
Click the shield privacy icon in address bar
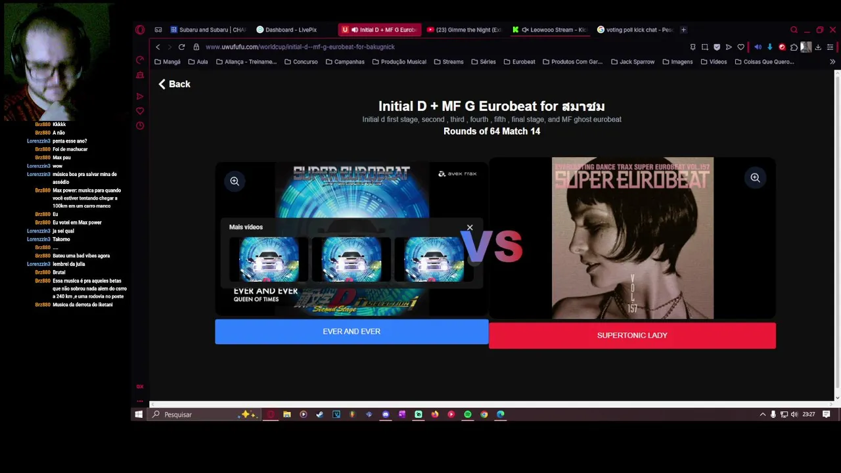coord(717,47)
